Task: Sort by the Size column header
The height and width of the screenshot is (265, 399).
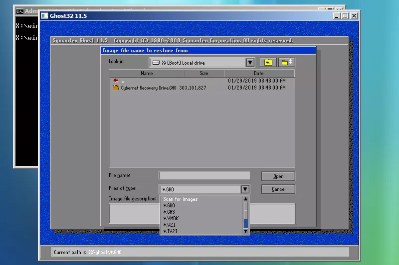Action: [204, 73]
